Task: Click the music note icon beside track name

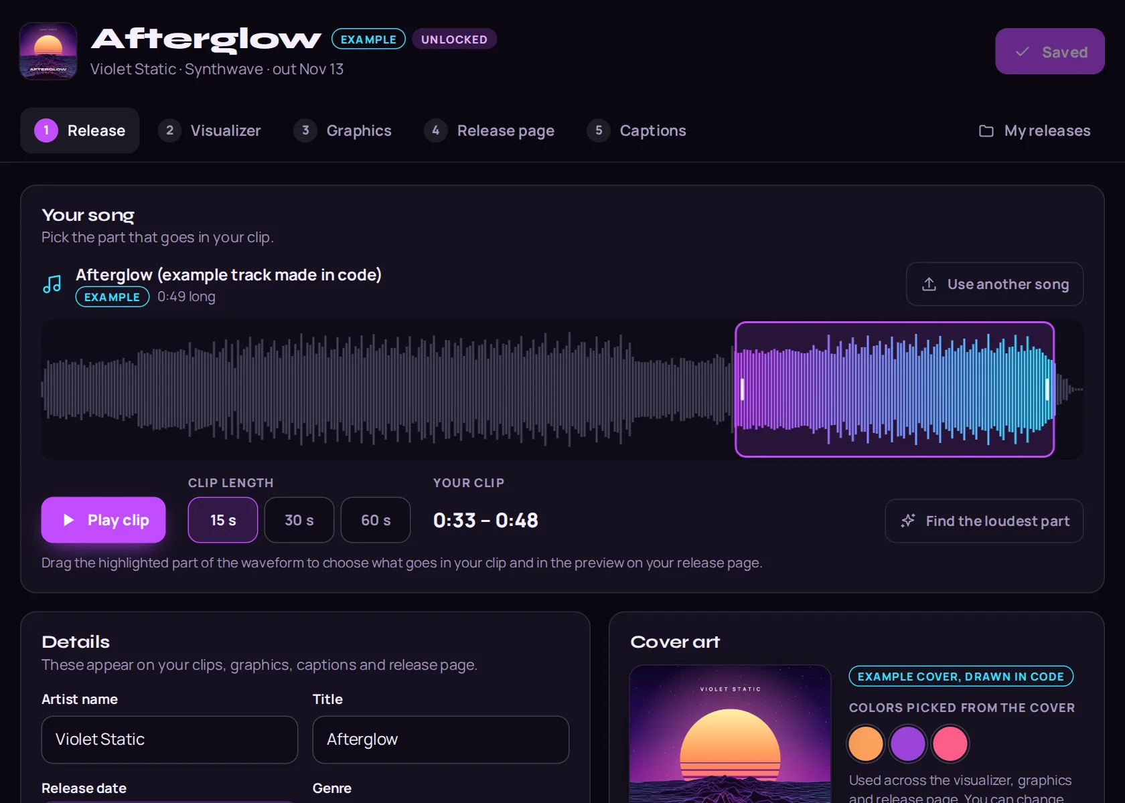Action: pos(52,284)
